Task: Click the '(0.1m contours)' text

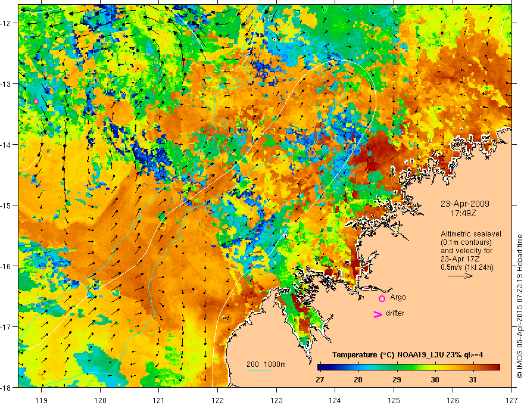Action: 466,242
